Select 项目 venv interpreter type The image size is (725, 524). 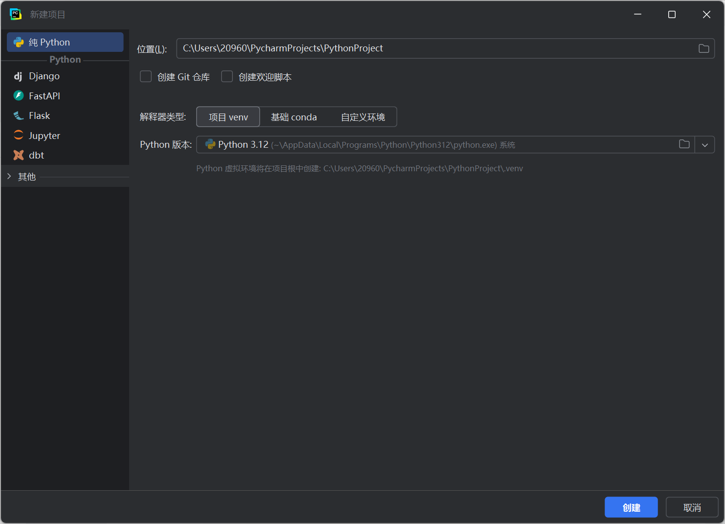click(x=228, y=117)
